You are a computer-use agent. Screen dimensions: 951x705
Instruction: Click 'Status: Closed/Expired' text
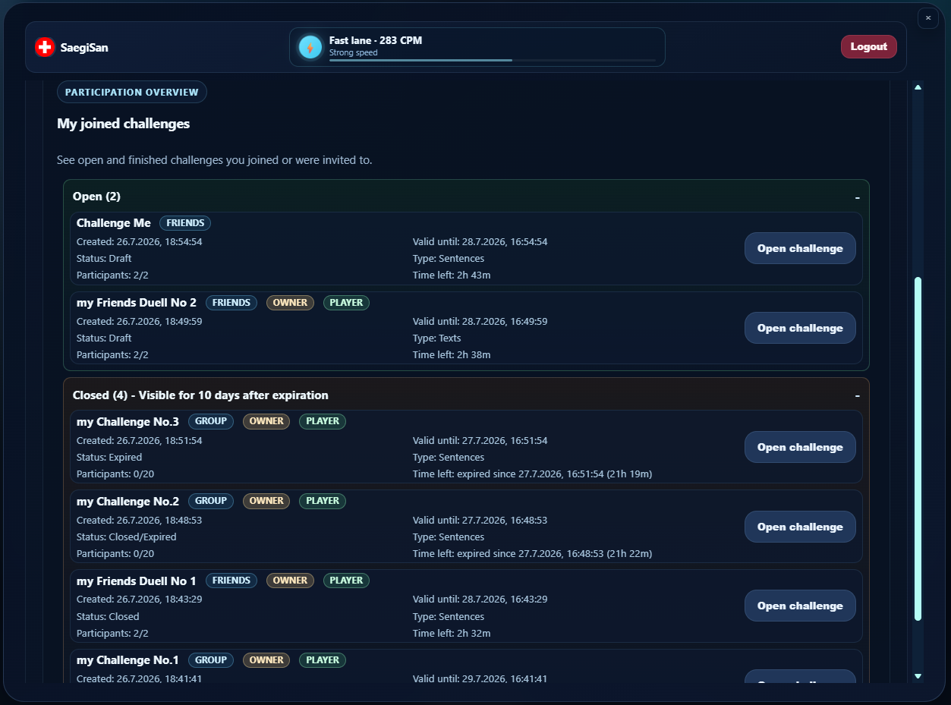[x=126, y=537]
